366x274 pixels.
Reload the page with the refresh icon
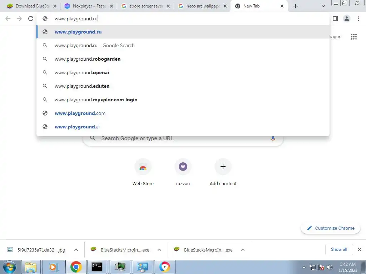(x=31, y=19)
